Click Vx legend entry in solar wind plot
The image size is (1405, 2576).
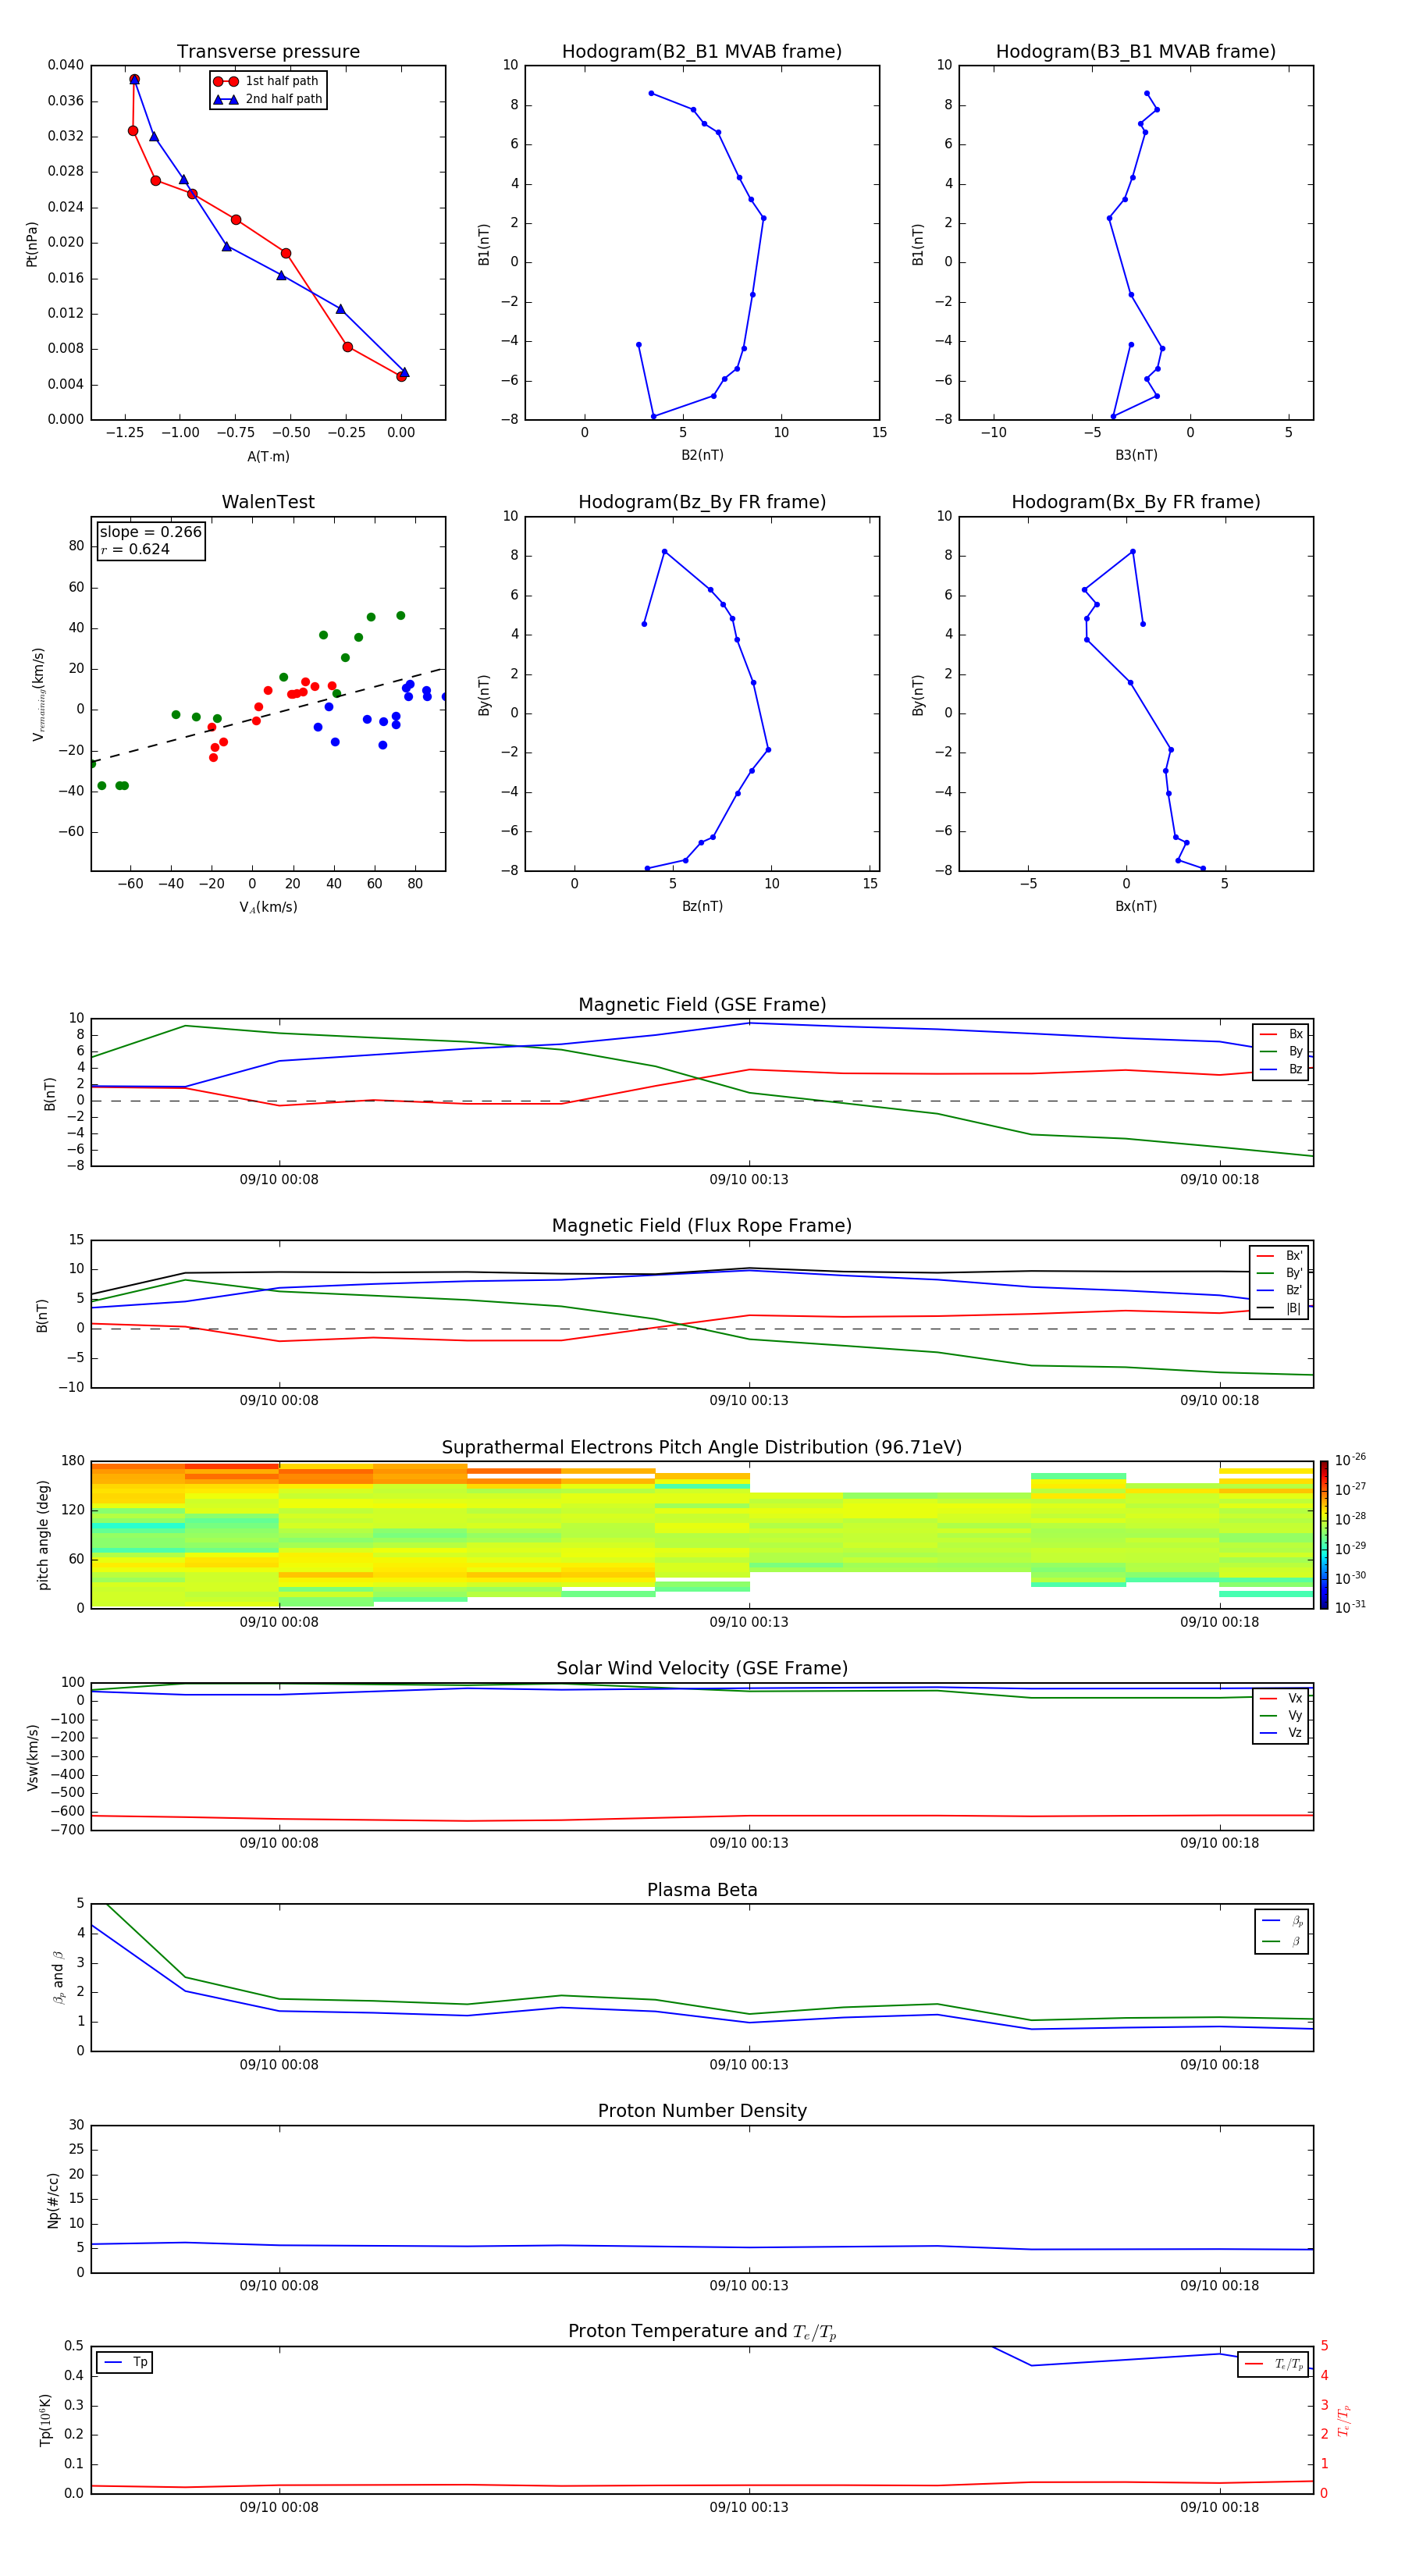pos(1281,1698)
